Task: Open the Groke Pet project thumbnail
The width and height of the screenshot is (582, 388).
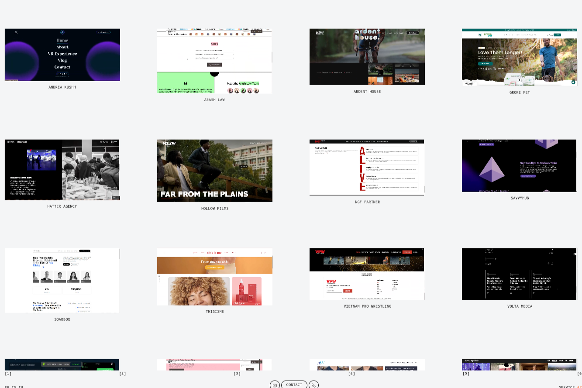Action: (520, 57)
